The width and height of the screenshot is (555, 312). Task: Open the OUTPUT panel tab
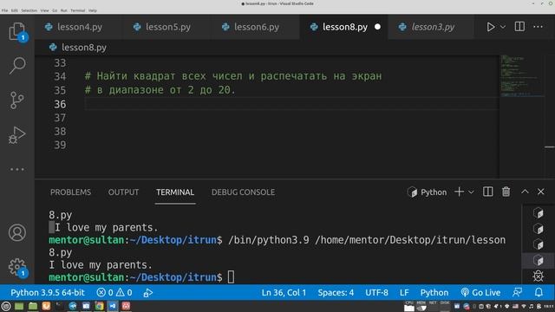pos(123,192)
